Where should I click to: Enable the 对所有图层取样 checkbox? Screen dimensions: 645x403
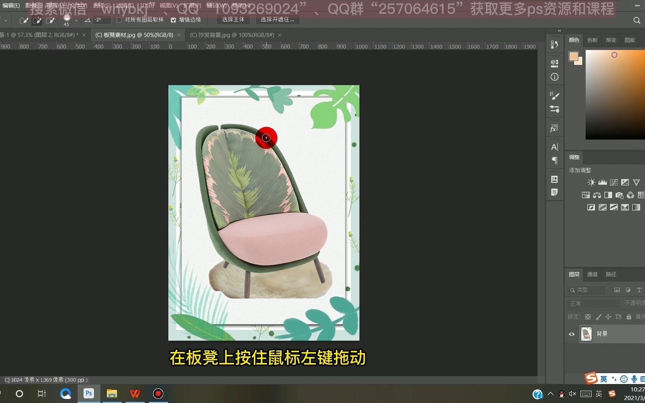(119, 20)
